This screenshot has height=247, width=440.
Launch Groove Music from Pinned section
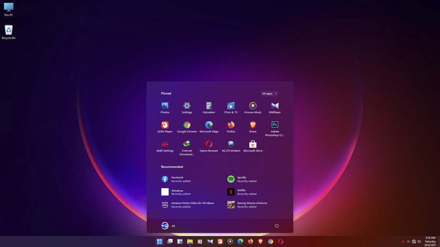[x=253, y=108]
